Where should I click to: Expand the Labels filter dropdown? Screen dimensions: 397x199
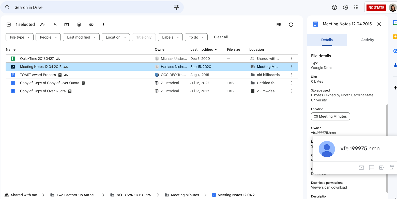coord(170,37)
